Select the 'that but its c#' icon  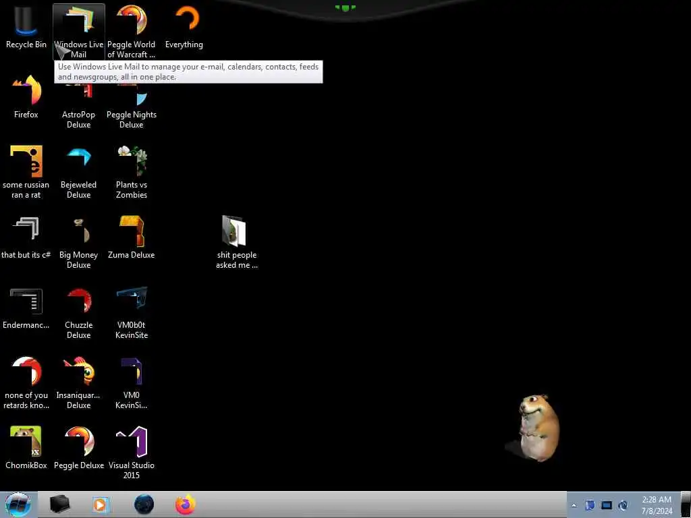point(26,238)
